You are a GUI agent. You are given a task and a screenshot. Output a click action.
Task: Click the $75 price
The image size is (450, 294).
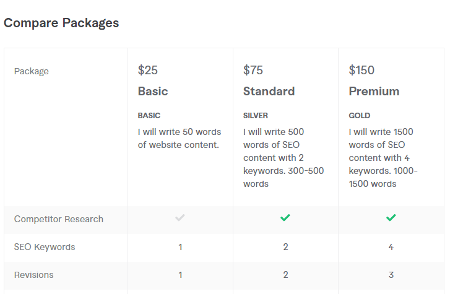pyautogui.click(x=253, y=70)
